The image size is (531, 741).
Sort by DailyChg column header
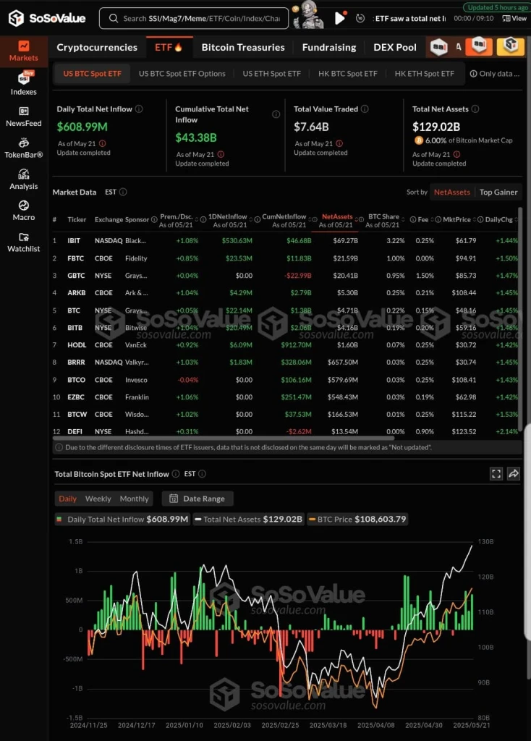click(x=499, y=220)
